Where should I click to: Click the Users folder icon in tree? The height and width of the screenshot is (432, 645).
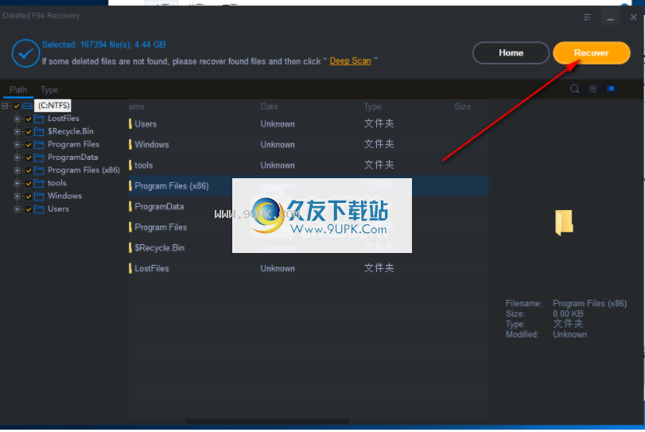coord(39,209)
